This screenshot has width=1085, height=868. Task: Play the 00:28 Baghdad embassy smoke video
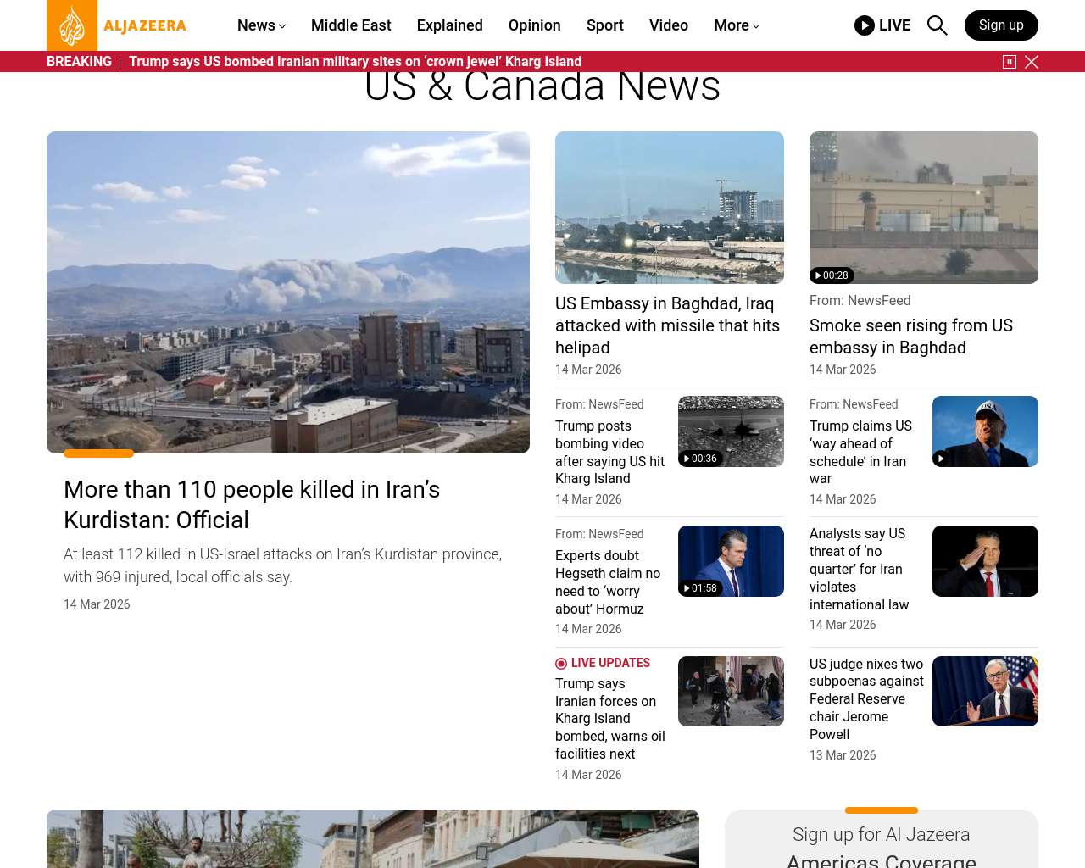click(x=924, y=208)
